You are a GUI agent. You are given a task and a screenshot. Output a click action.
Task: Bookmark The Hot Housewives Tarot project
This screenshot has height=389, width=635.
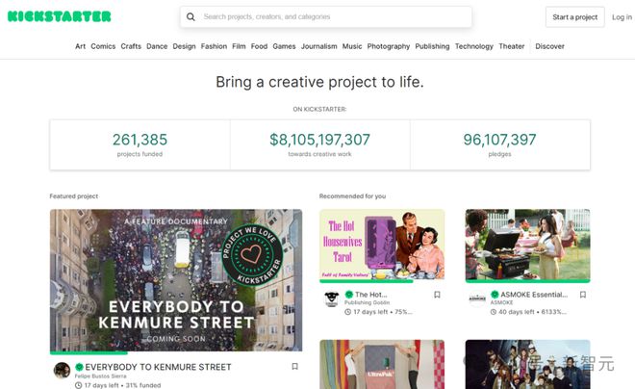click(437, 295)
